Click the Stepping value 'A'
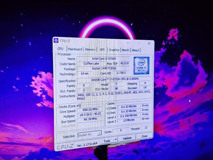Screen dimensions: 213x160 point(145,83)
